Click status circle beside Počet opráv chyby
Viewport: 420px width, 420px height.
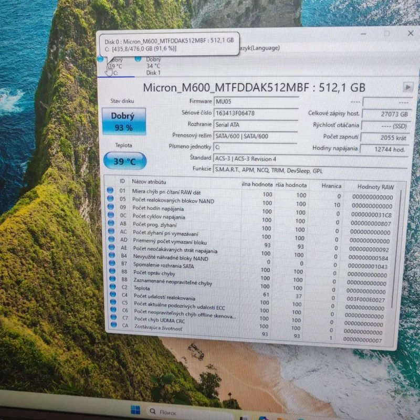pos(112,271)
